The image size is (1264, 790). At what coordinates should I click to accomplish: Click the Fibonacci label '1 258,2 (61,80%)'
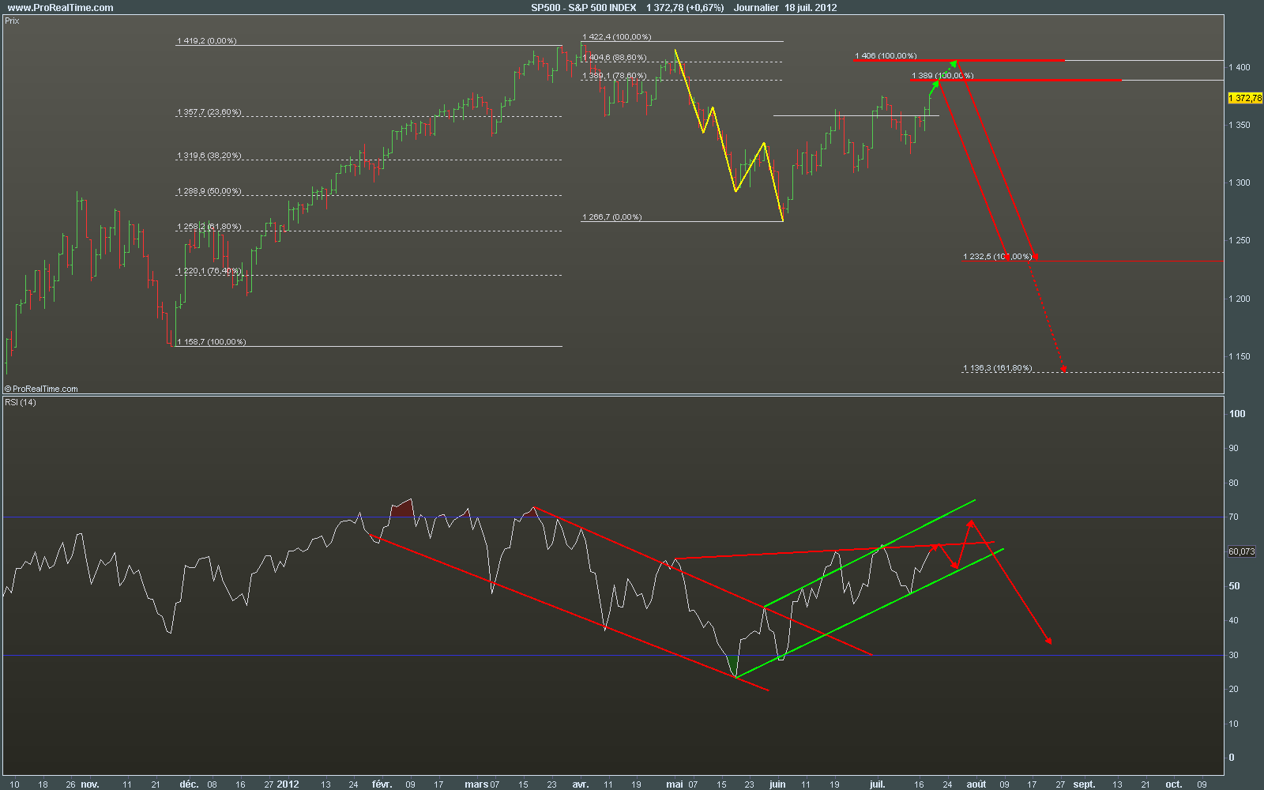(x=209, y=228)
